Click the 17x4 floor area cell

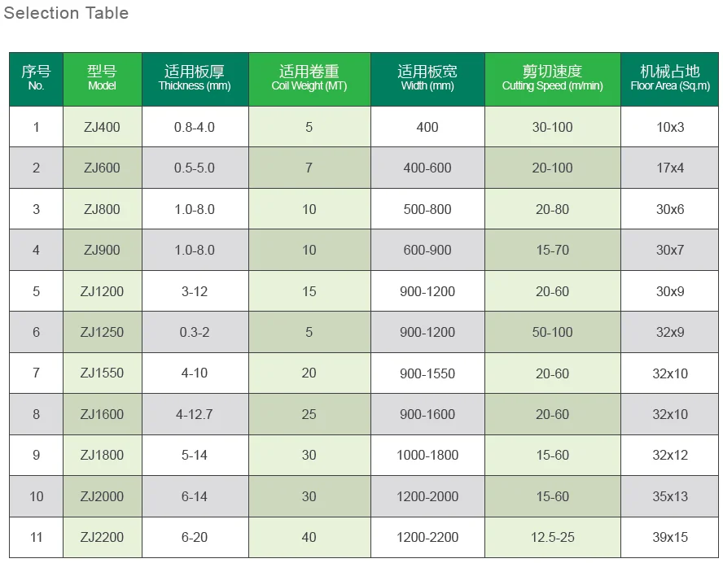[x=670, y=168]
